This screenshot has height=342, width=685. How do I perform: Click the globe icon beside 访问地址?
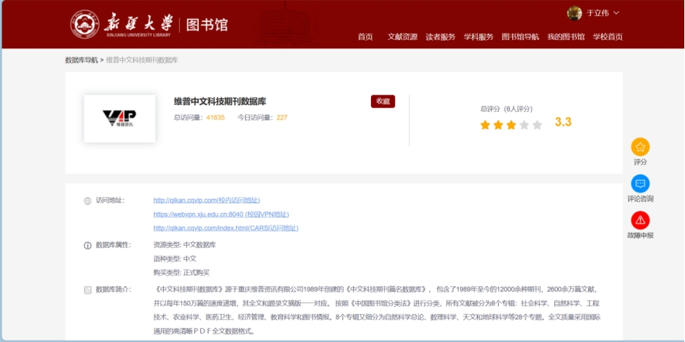click(x=87, y=201)
